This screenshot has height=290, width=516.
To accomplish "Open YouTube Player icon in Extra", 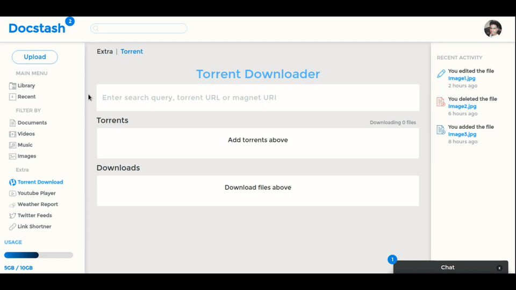I will point(13,193).
